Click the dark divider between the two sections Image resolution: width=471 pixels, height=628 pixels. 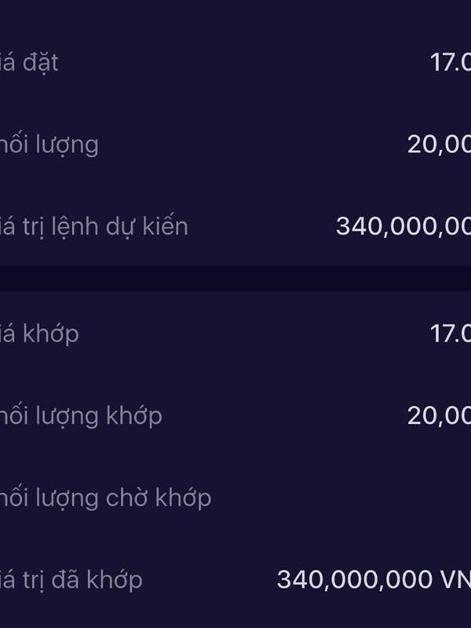(235, 279)
